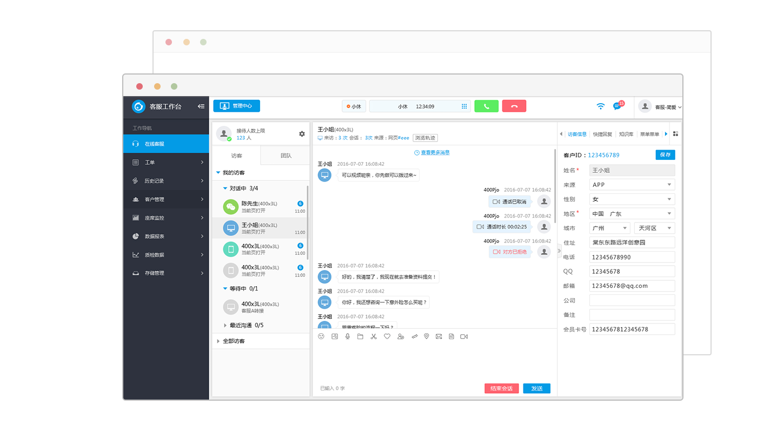
Task: Open reception limit settings gear
Action: pos(302,134)
